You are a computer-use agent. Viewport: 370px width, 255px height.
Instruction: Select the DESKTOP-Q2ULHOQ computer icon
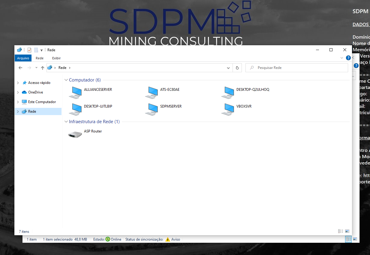coord(227,92)
